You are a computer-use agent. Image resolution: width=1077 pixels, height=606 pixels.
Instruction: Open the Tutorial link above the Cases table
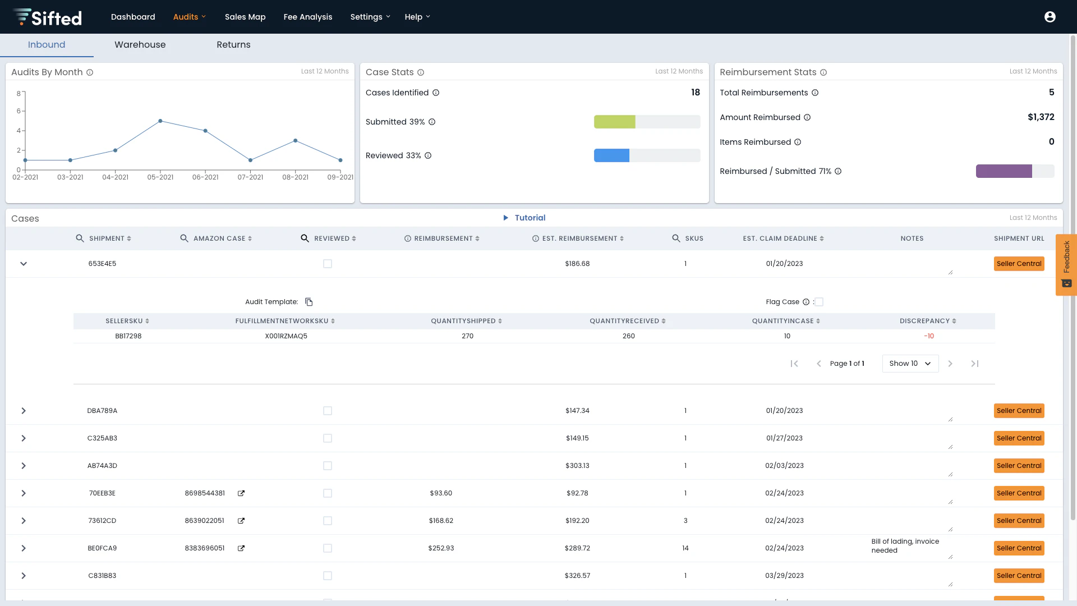[x=530, y=218]
